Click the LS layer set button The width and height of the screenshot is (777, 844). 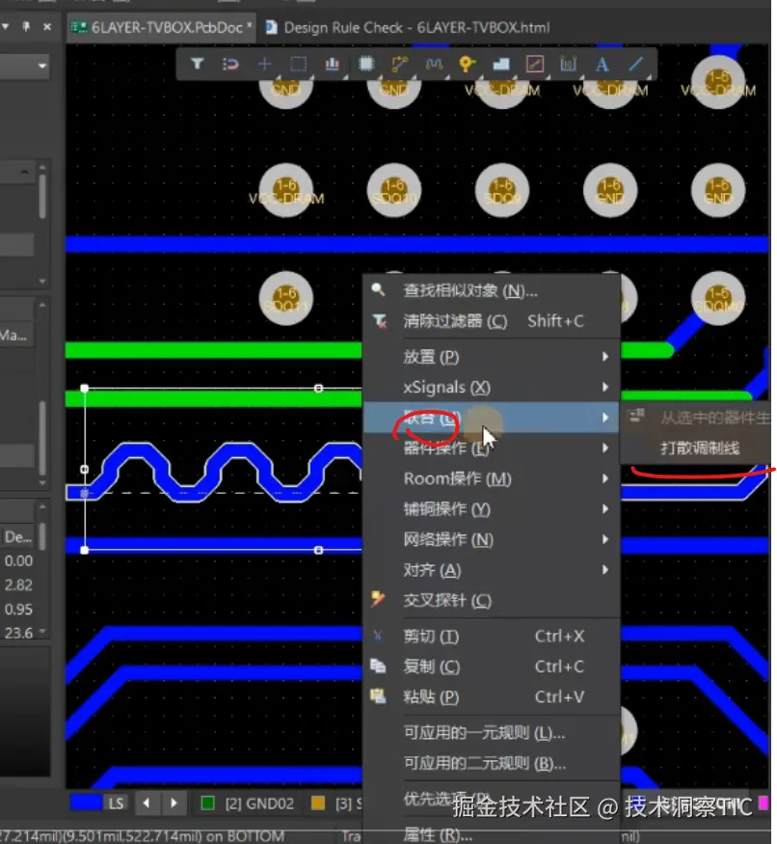116,803
